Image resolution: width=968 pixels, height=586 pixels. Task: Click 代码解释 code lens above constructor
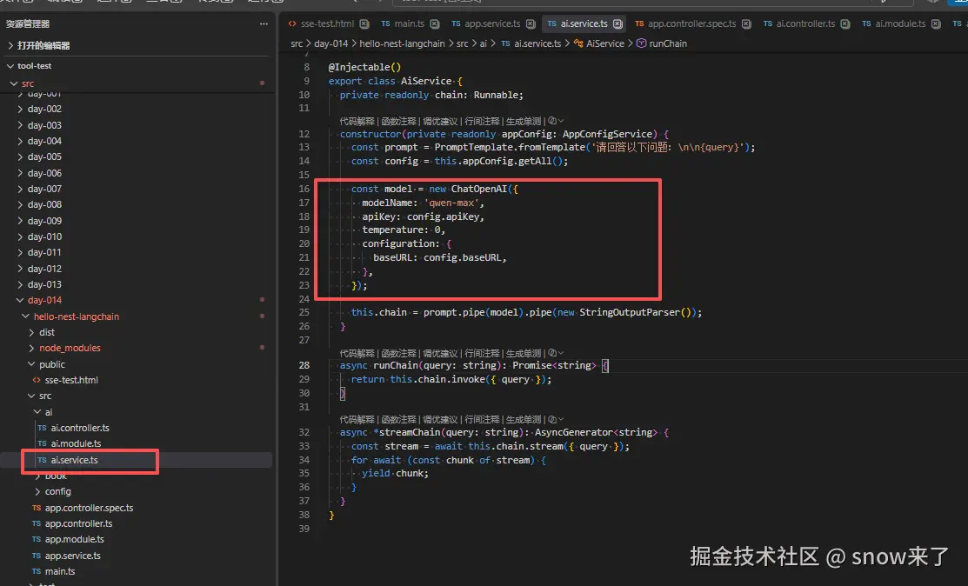coord(357,121)
